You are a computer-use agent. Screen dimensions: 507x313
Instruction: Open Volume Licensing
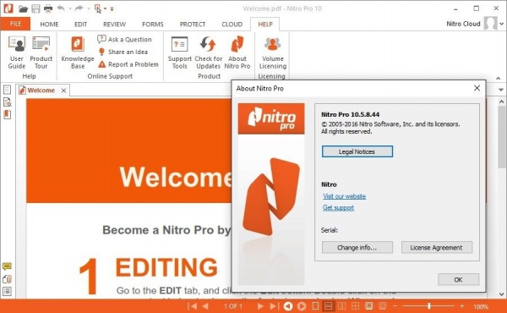pyautogui.click(x=273, y=52)
